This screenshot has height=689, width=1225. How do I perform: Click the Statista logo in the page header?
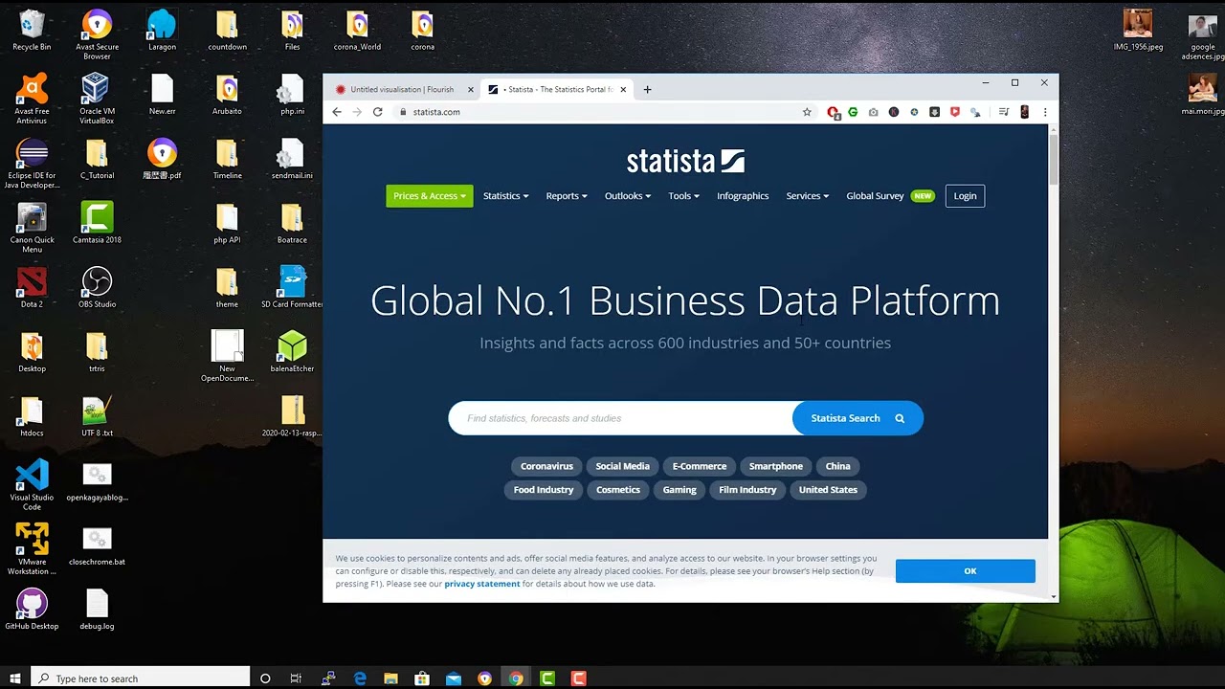point(685,161)
